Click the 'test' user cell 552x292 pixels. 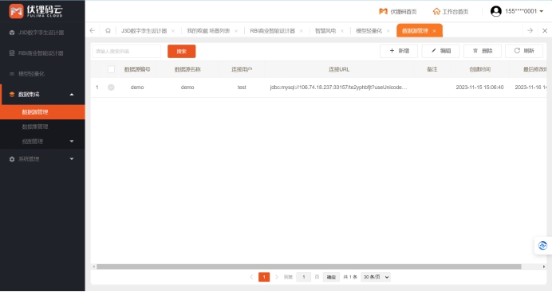coord(242,88)
